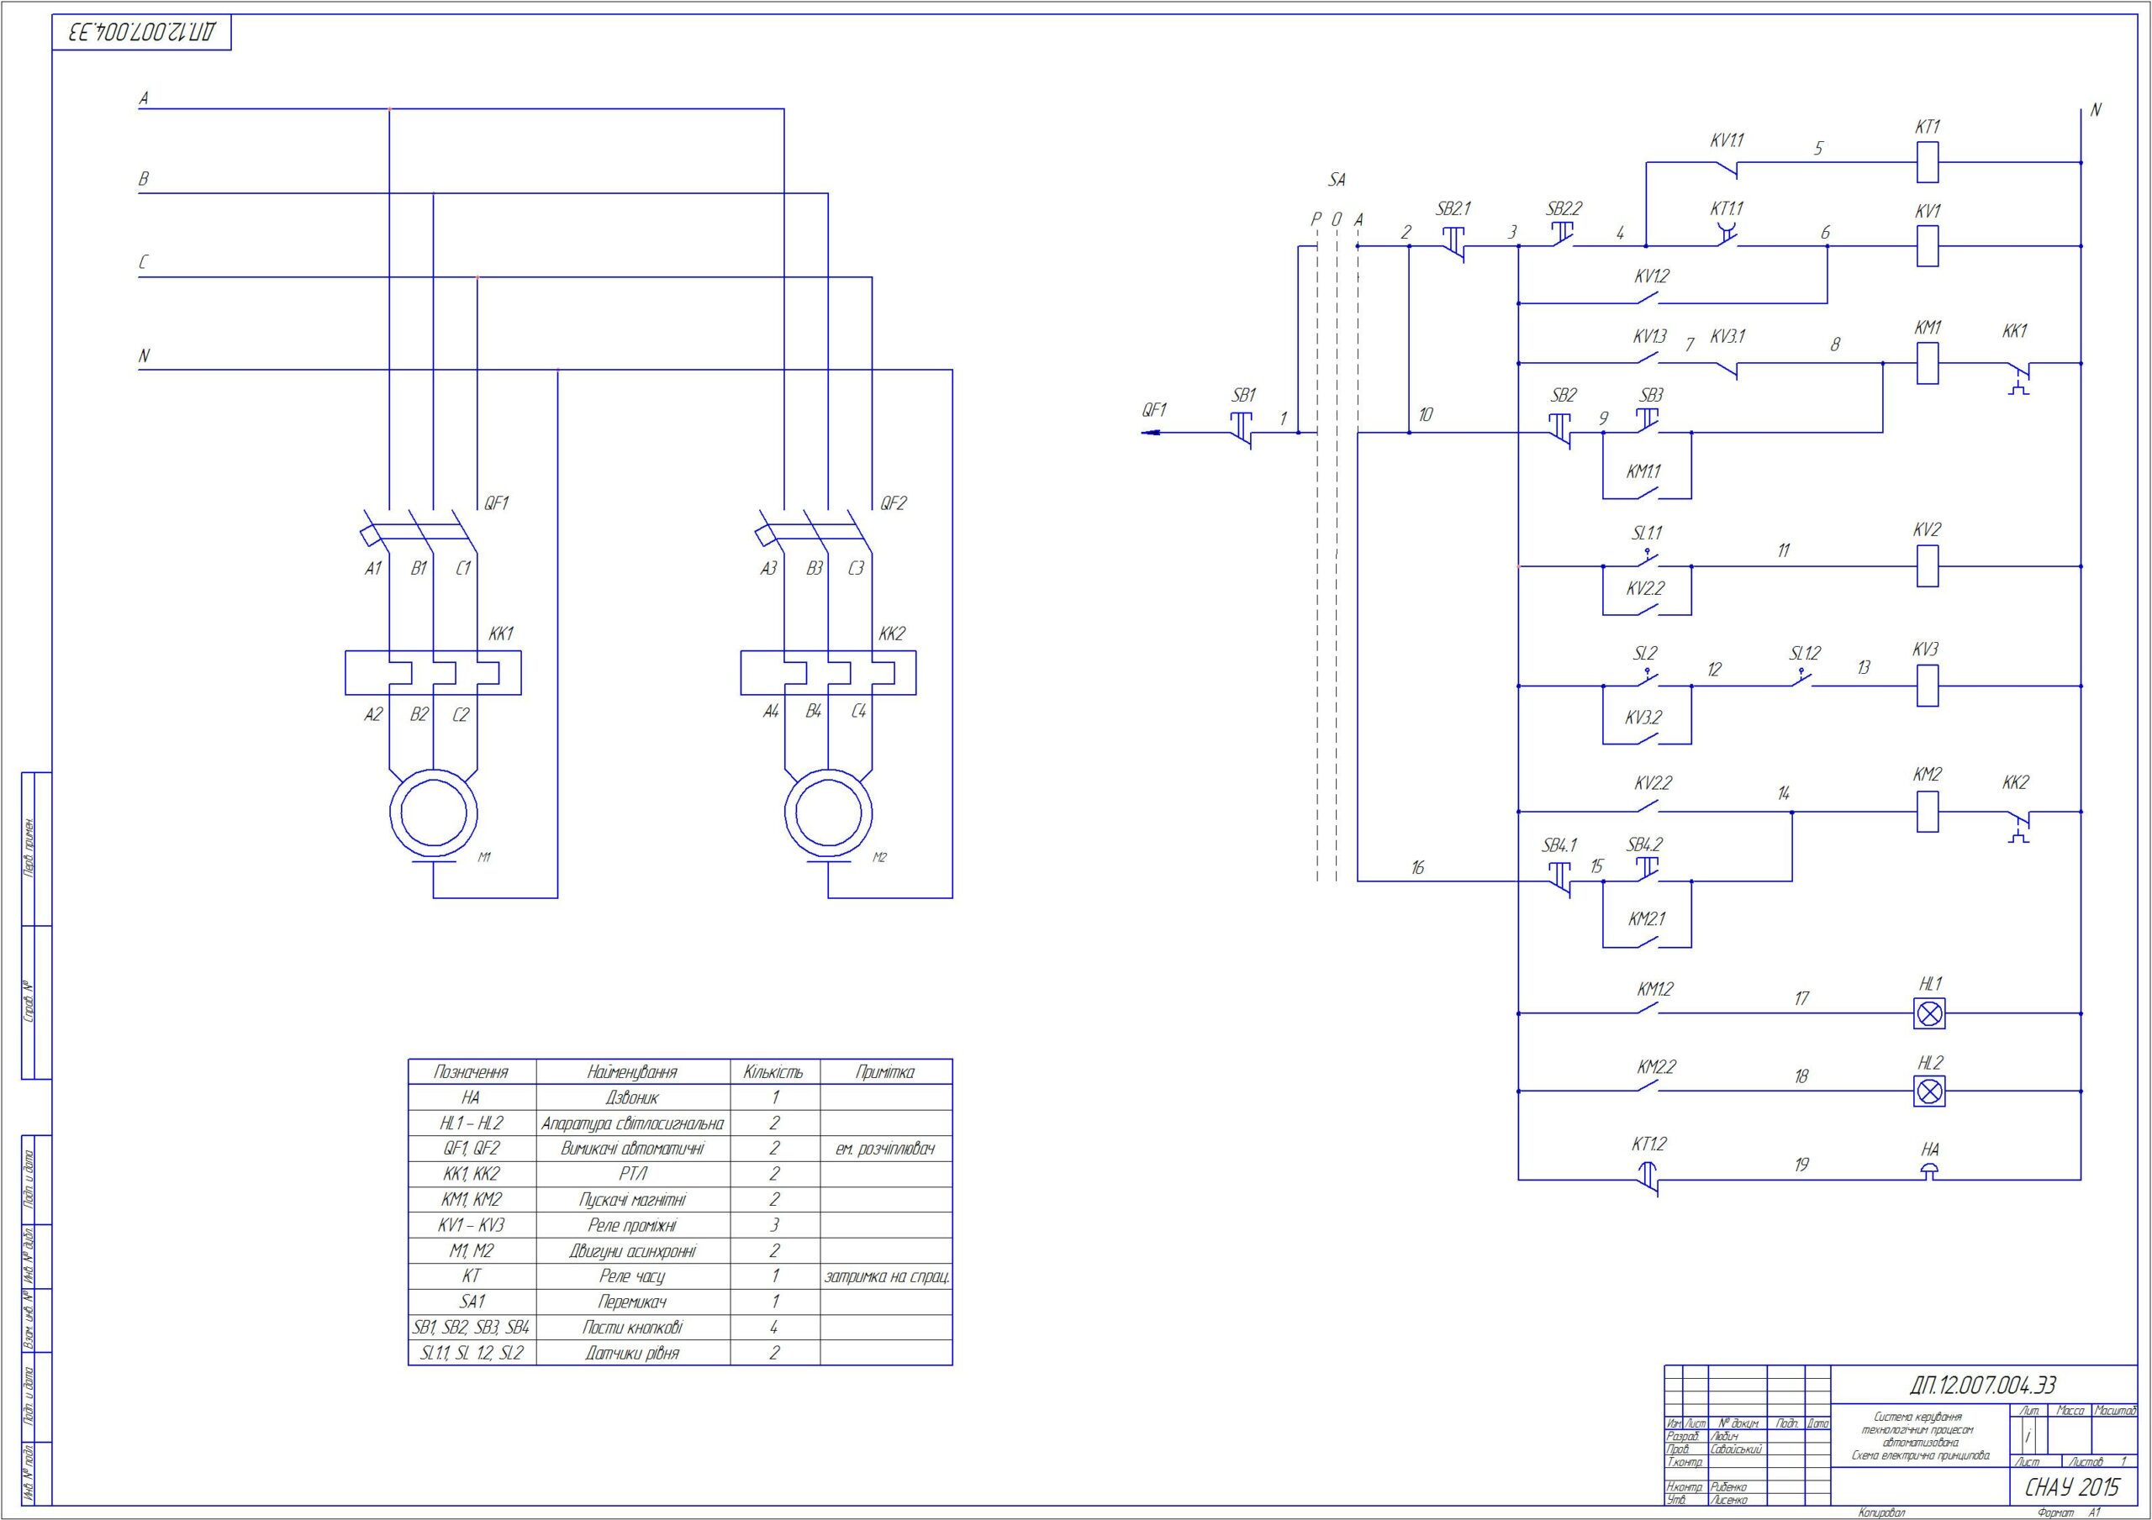Select the SL1.1 level sensor contact
The image size is (2152, 1520).
[1647, 559]
